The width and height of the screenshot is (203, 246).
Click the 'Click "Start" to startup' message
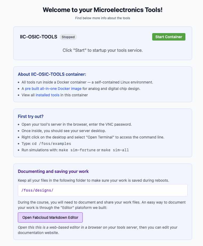coord(102,50)
